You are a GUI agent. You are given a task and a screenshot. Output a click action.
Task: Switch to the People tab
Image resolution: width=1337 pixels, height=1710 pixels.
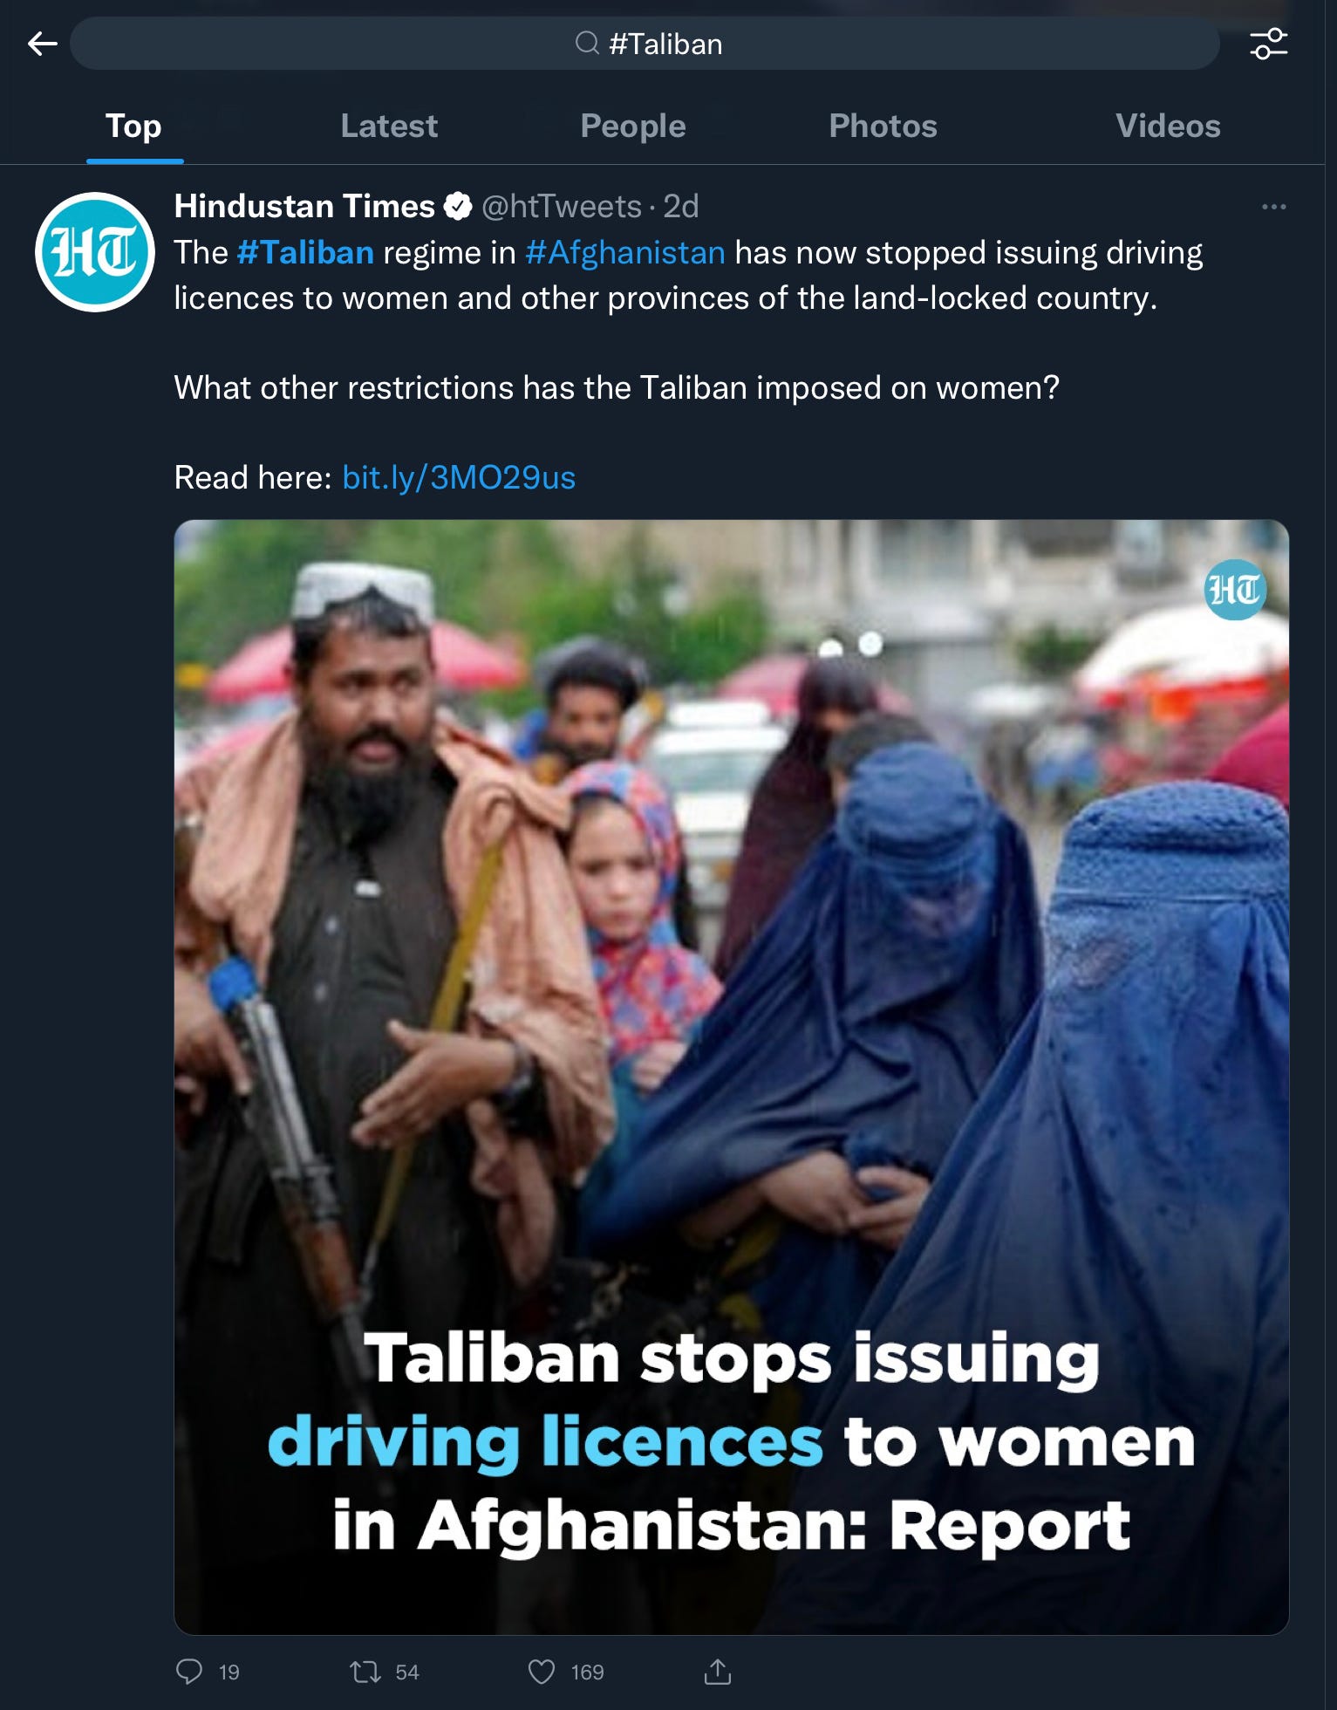633,126
